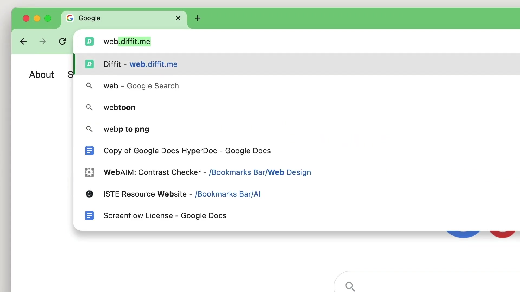Click the address bar showing web.diffit.me

[x=297, y=41]
